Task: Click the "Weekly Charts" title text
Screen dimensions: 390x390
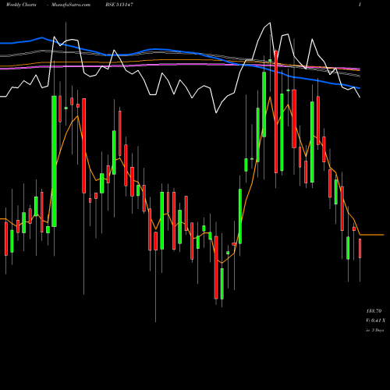Action: point(21,5)
